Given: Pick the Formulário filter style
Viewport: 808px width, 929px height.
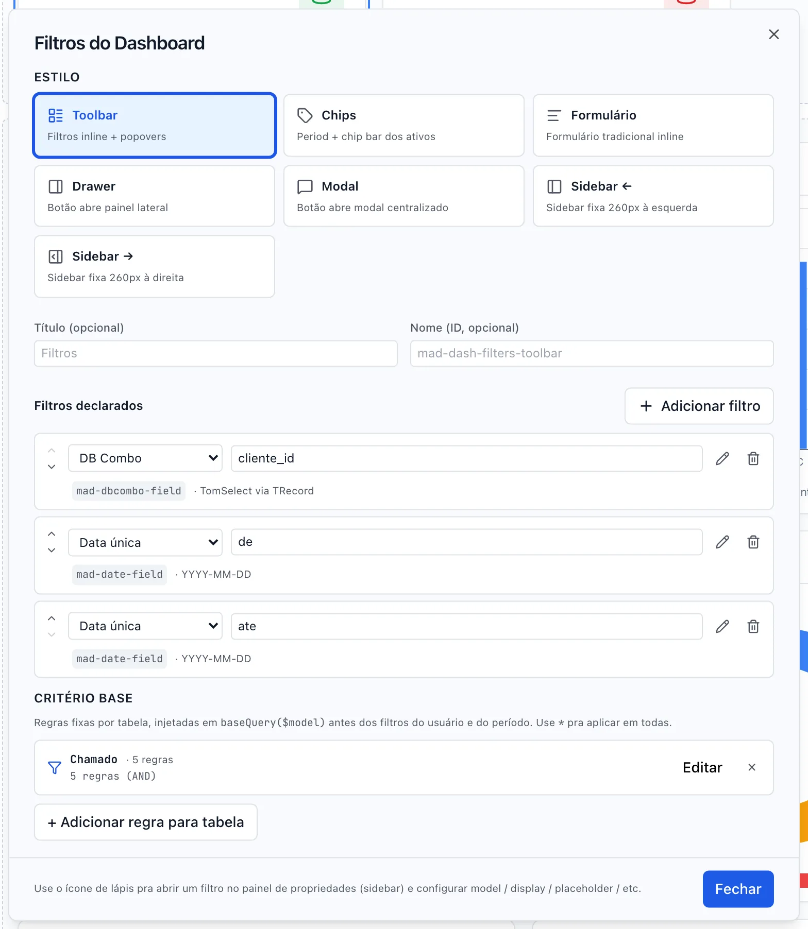Looking at the screenshot, I should pyautogui.click(x=653, y=125).
